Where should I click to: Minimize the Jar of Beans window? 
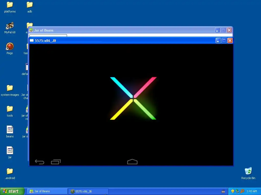coord(217,30)
